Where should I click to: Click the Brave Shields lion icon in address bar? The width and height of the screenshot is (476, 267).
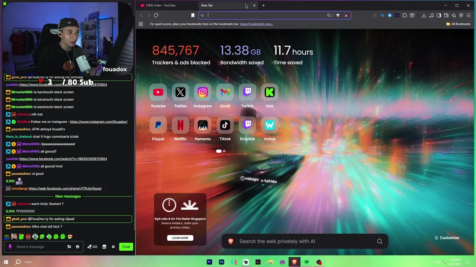click(338, 15)
